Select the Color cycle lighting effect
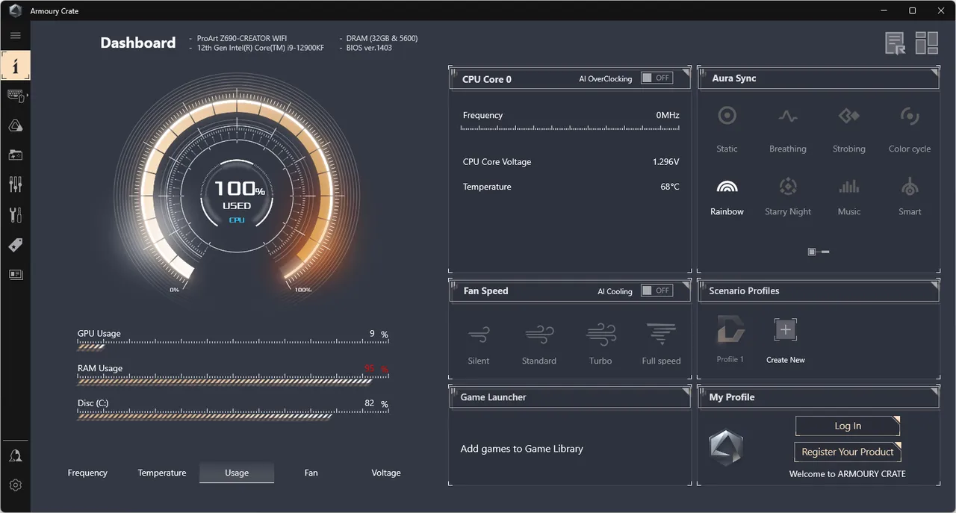956x513 pixels. point(910,128)
